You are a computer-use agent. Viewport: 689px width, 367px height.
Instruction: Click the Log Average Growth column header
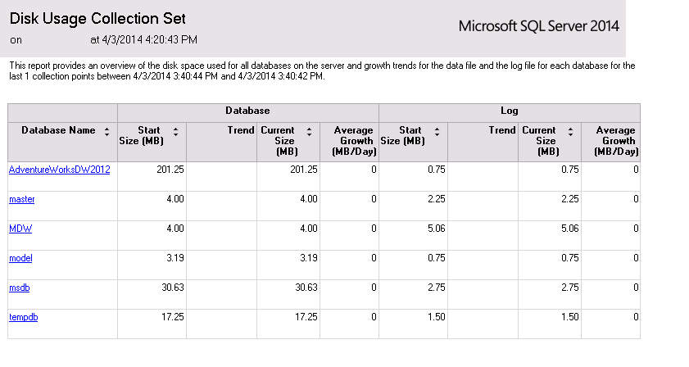(x=615, y=141)
